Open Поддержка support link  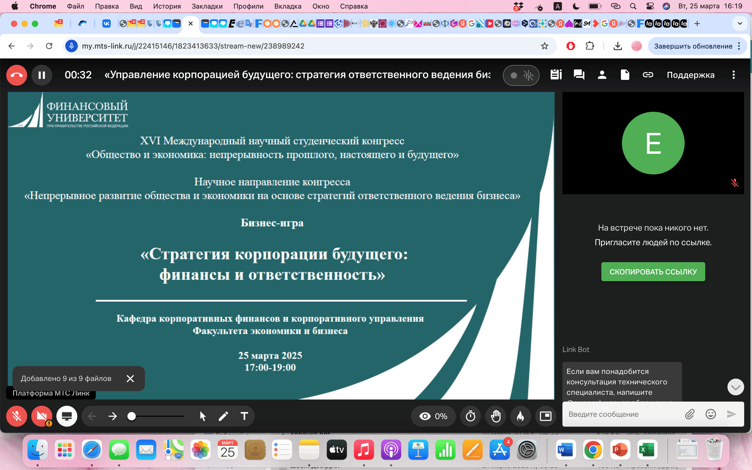click(x=690, y=75)
